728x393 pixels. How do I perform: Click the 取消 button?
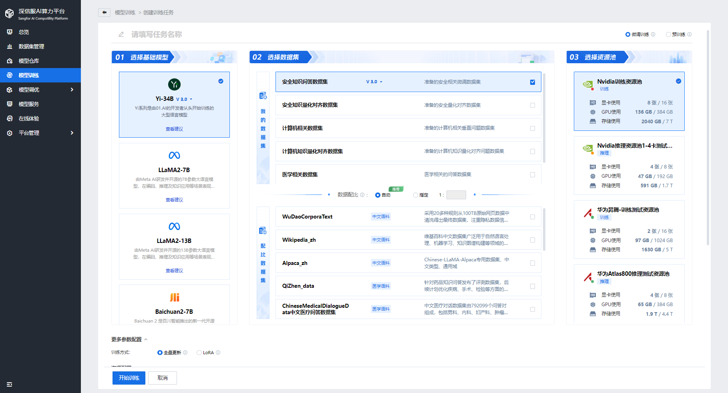pyautogui.click(x=163, y=378)
